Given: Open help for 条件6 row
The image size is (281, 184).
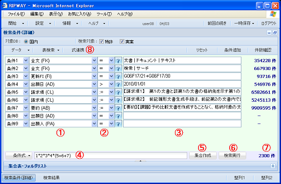Looking at the screenshot, I should click(x=118, y=100).
